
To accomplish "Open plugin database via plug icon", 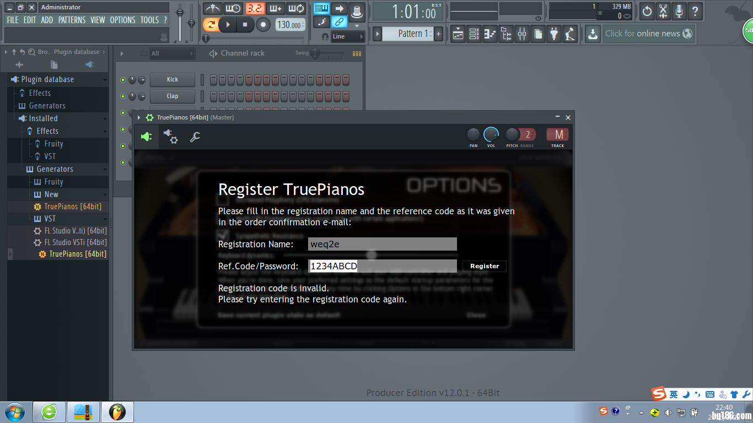I will point(554,34).
